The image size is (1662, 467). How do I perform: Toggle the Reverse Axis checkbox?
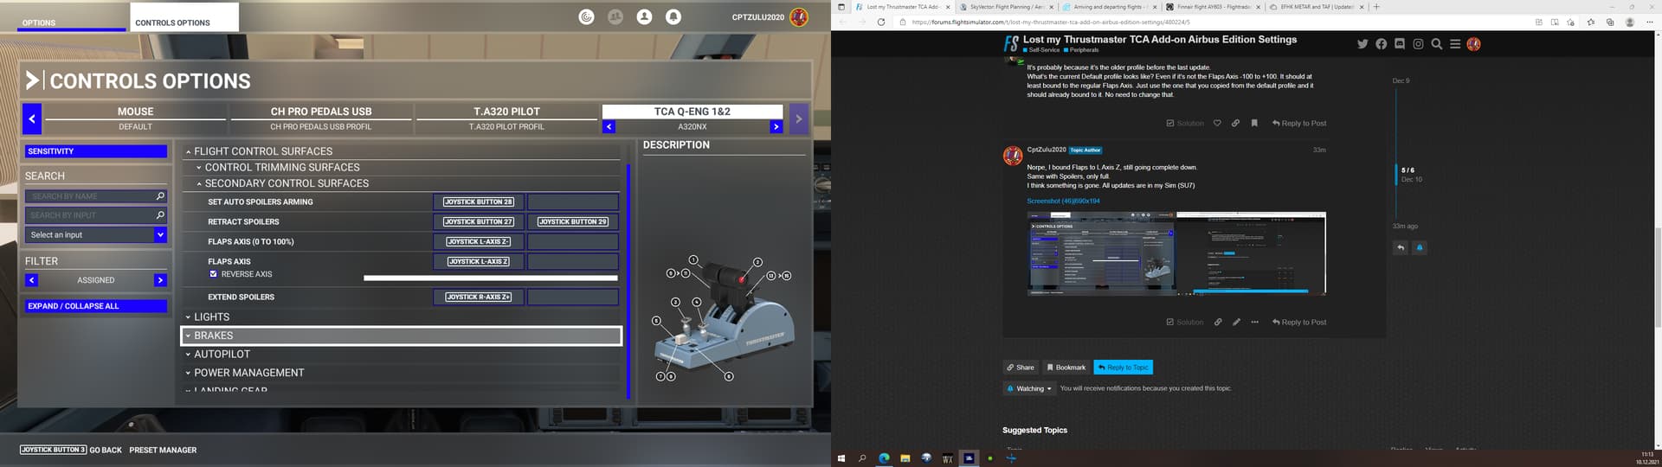point(214,274)
